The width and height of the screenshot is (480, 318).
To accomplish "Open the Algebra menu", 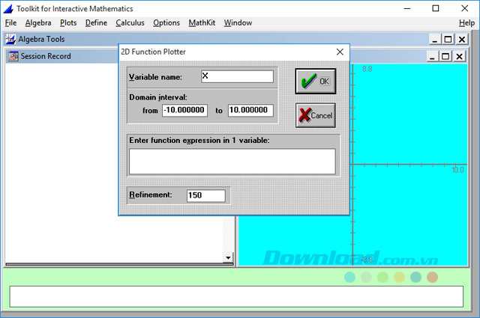I will (x=38, y=23).
